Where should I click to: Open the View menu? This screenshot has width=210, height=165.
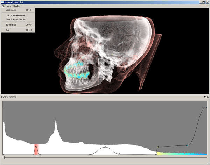pos(9,6)
